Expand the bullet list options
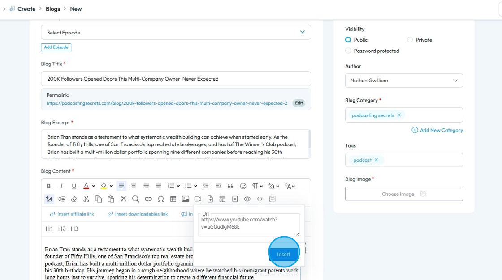The height and width of the screenshot is (280, 502). point(195,186)
